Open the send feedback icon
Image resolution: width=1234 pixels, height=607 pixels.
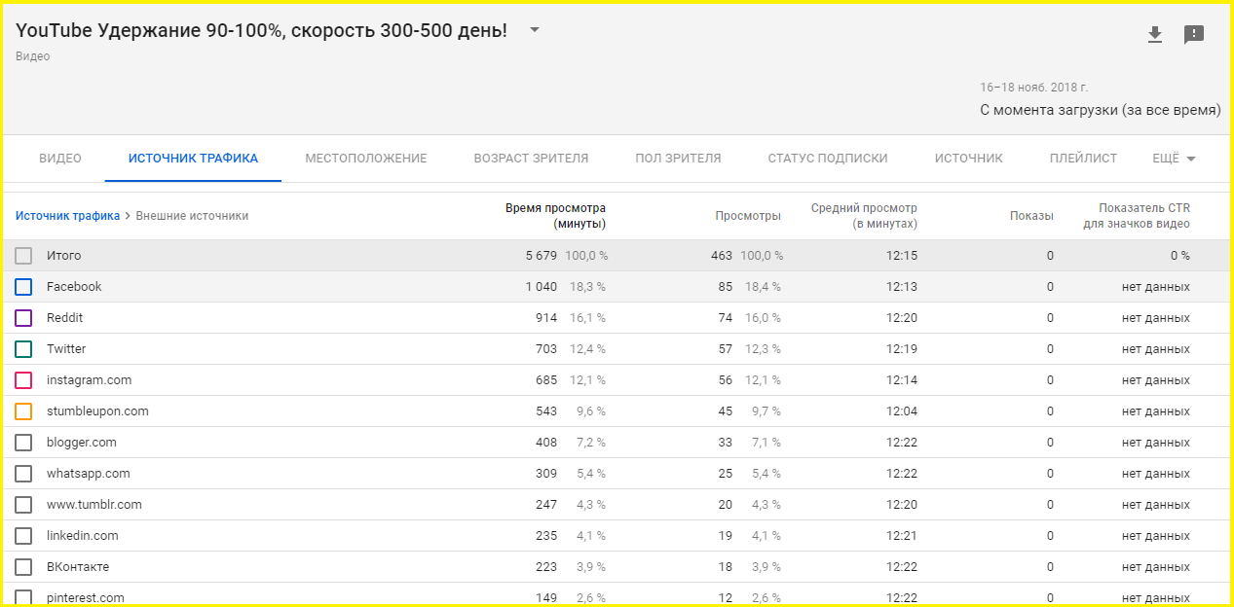pos(1194,35)
